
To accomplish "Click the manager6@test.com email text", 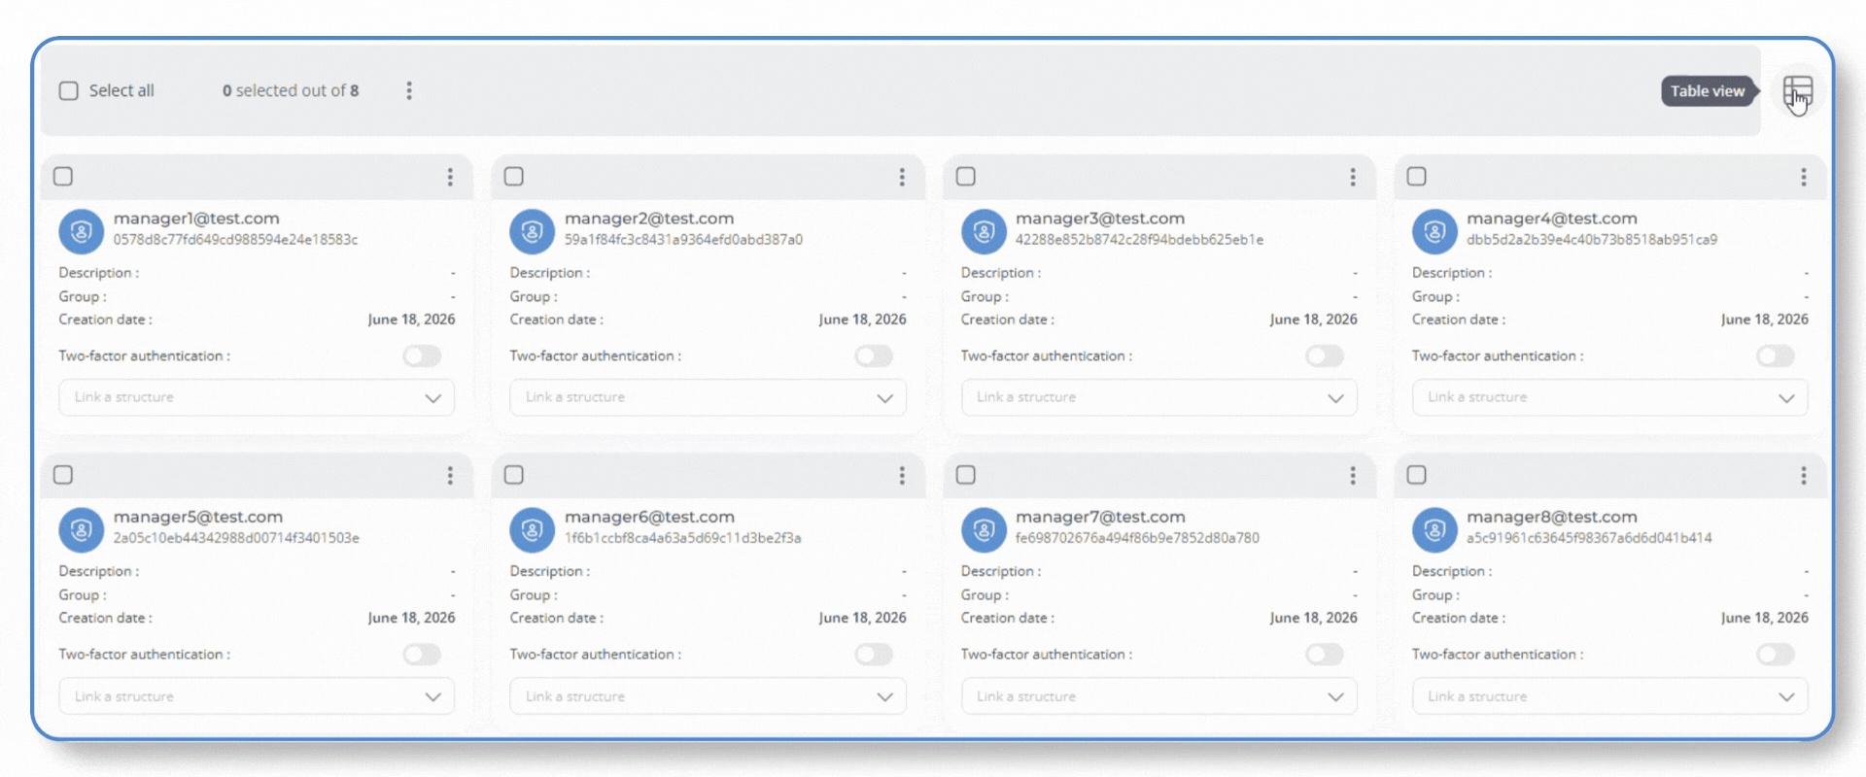I will click(649, 517).
